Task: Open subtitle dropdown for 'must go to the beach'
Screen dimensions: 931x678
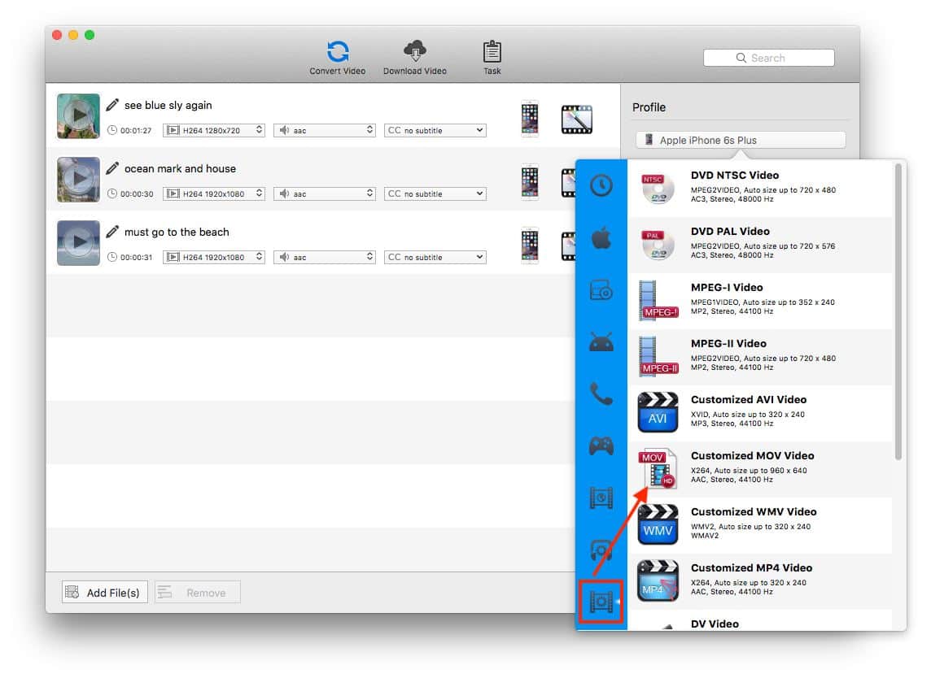Action: click(435, 257)
